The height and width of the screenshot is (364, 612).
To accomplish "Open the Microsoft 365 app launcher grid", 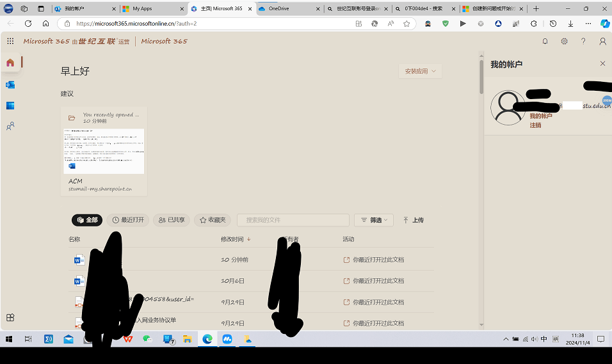I will tap(10, 41).
